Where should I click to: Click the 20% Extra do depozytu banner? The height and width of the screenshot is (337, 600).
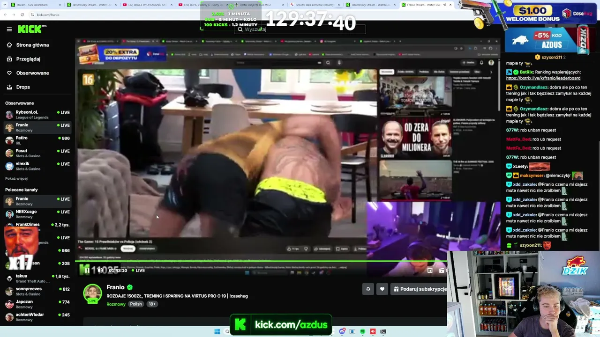(x=122, y=55)
